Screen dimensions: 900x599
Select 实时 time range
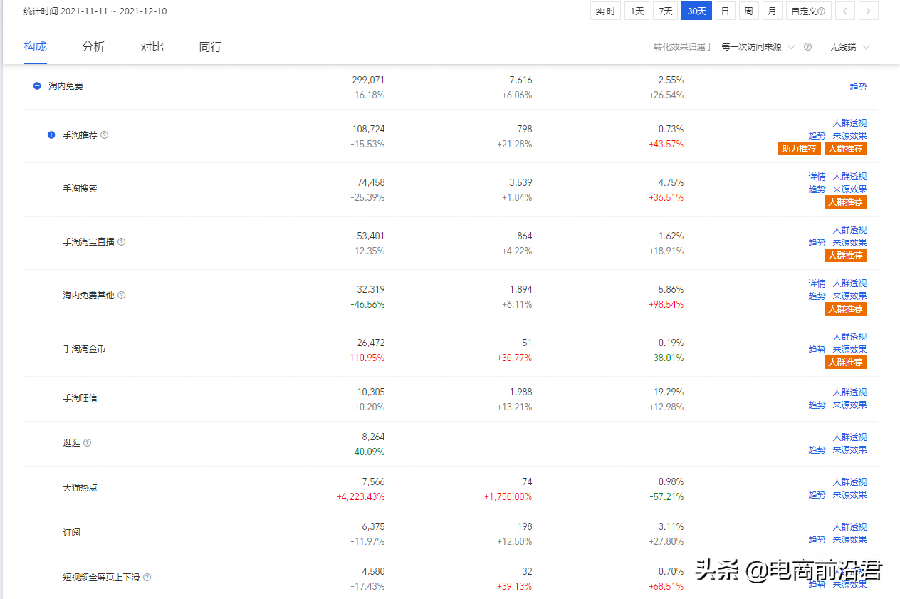605,11
